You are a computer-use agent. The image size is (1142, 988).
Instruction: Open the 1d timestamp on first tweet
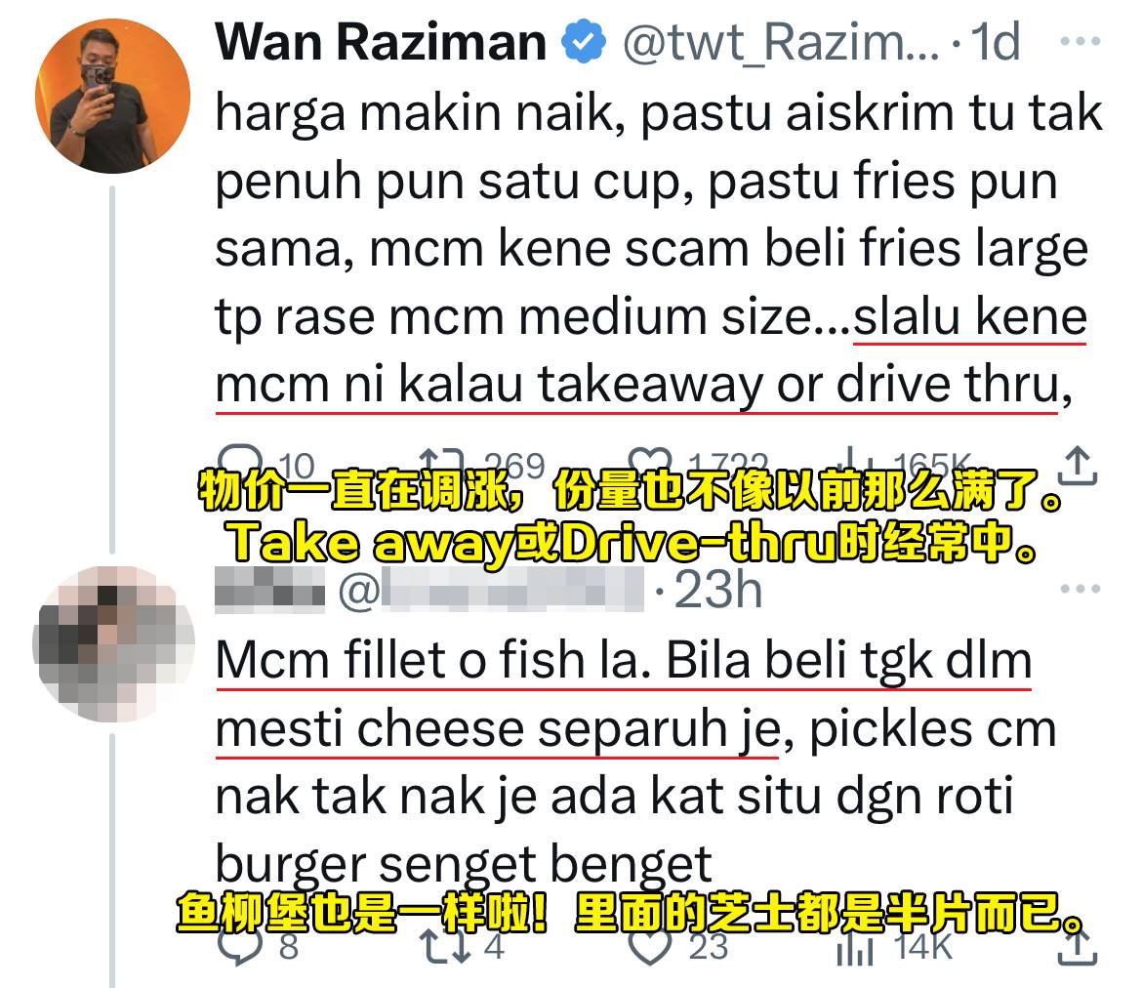click(996, 42)
